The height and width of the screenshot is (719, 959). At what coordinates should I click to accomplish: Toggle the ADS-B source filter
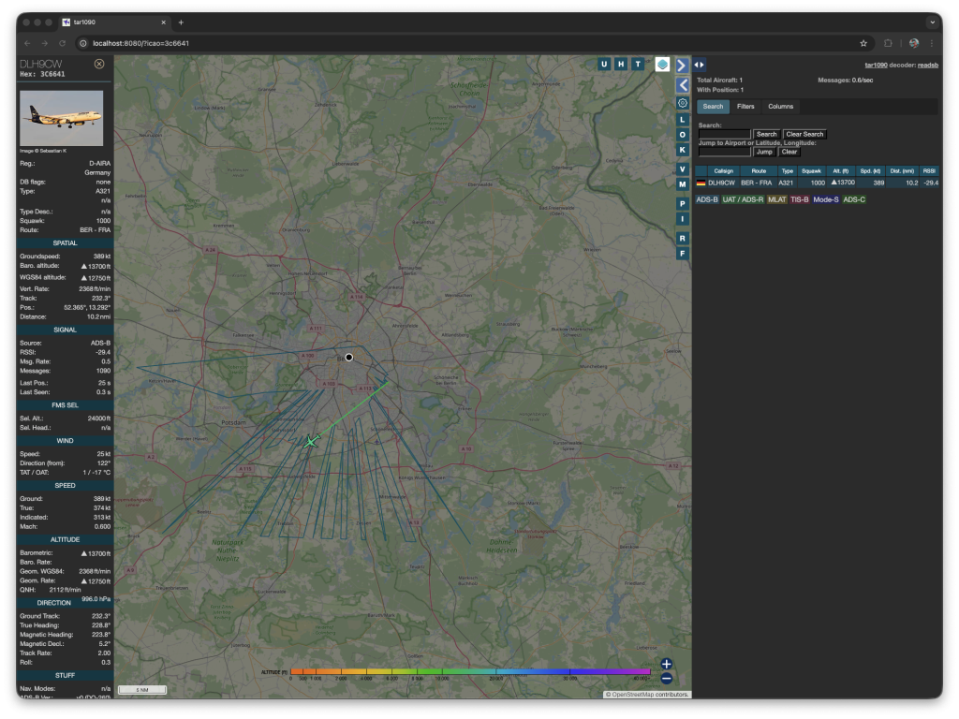click(x=707, y=199)
